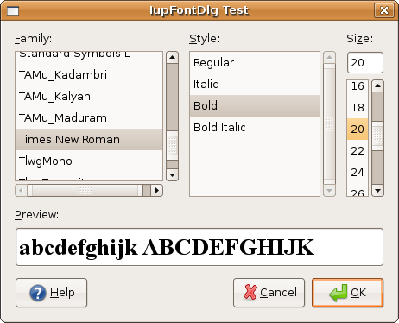Select font size 24
399x323 pixels.
(x=358, y=173)
